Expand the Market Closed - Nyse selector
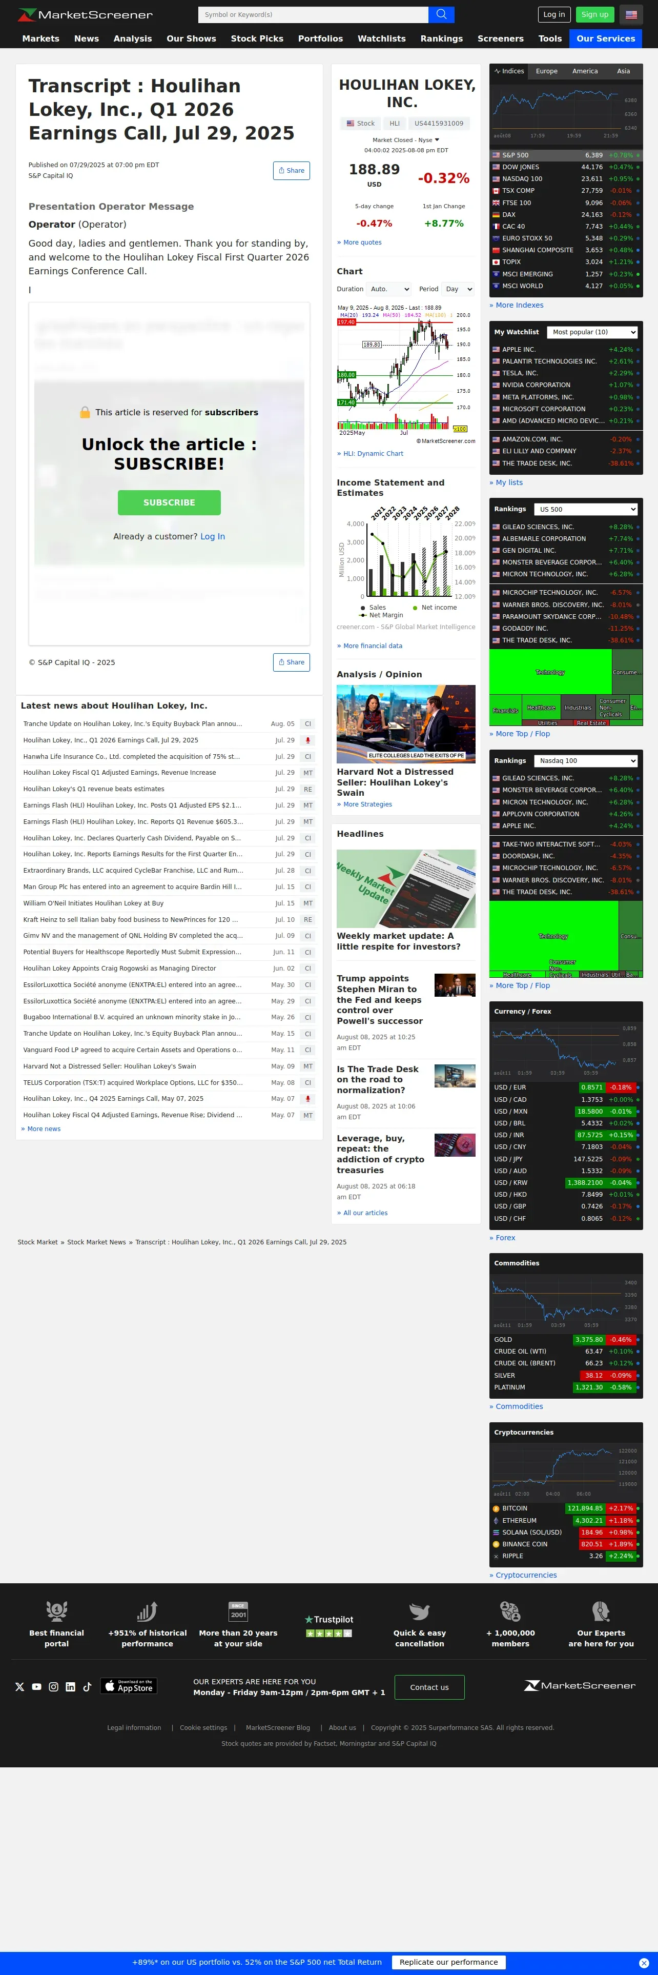 coord(406,140)
